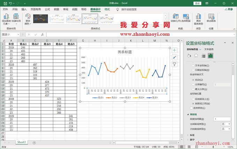Click the chart title 图表标题

125,52
